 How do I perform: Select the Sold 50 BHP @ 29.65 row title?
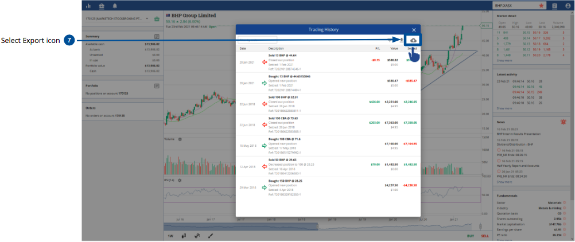coord(282,160)
